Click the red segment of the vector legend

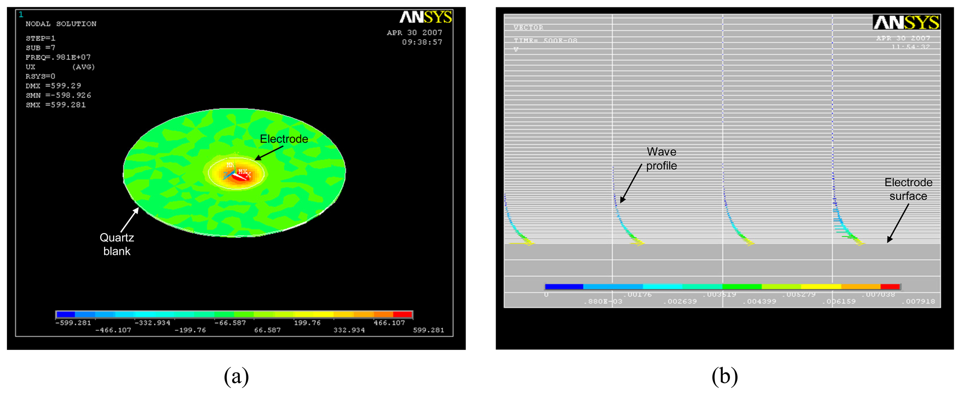click(890, 287)
